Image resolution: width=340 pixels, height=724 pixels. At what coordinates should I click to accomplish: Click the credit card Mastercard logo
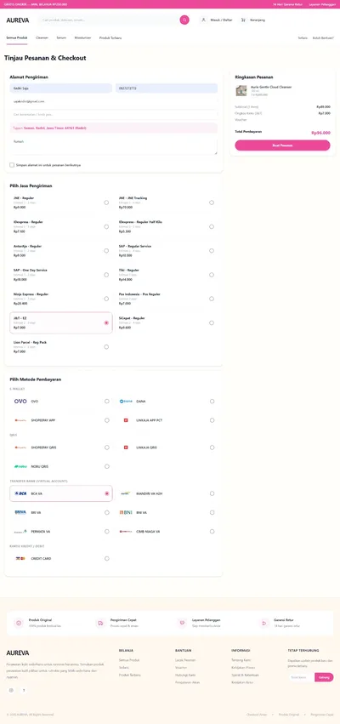[20, 559]
